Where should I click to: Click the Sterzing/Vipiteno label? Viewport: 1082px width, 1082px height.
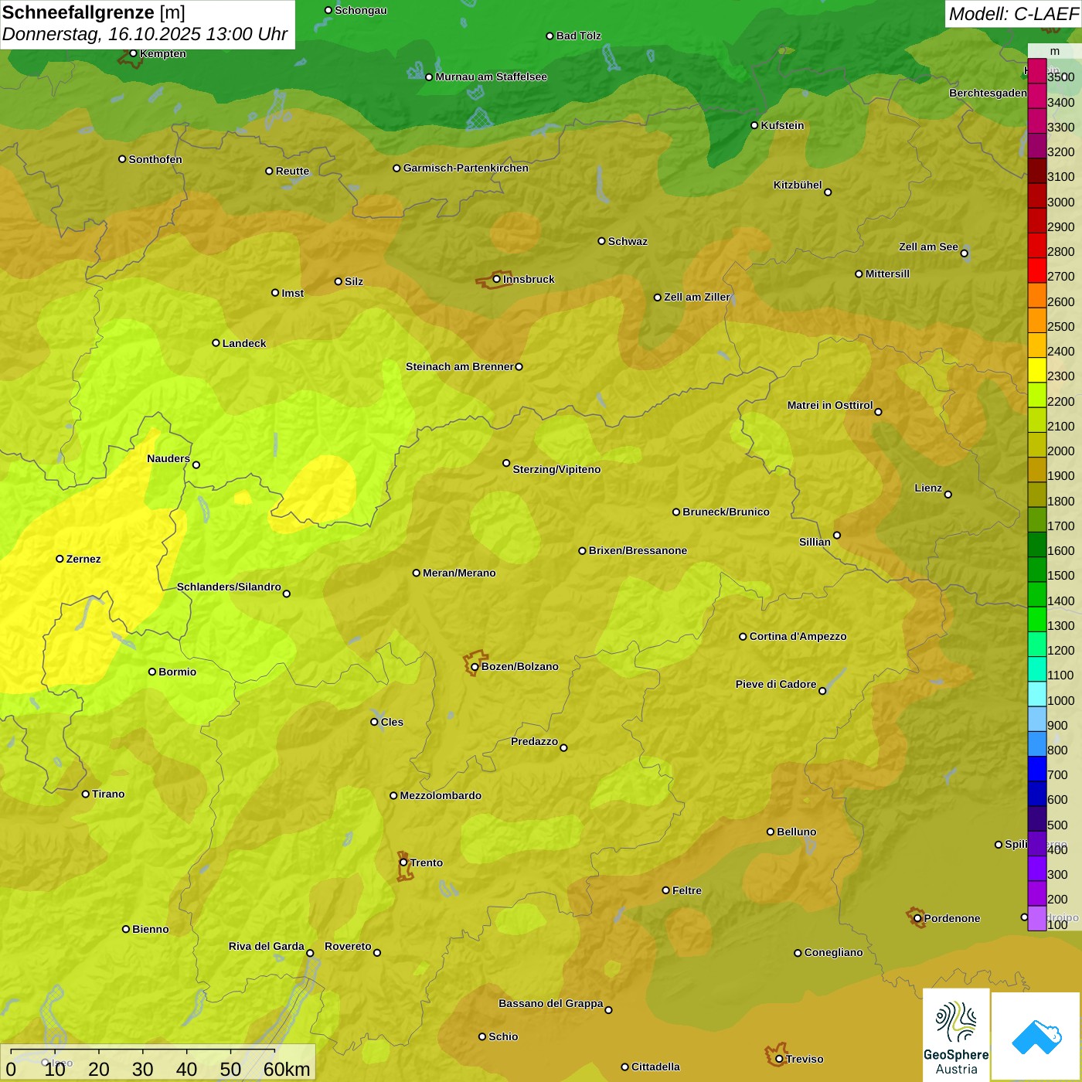coord(556,469)
